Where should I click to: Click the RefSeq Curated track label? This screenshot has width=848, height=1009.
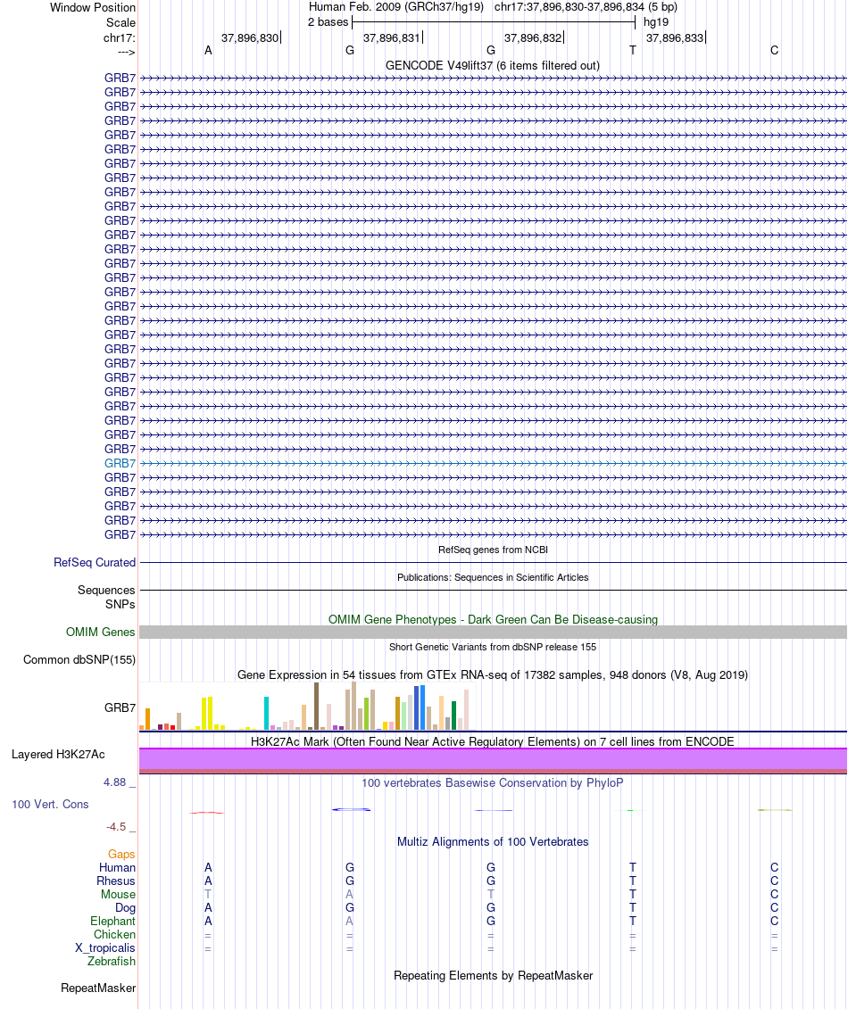95,562
